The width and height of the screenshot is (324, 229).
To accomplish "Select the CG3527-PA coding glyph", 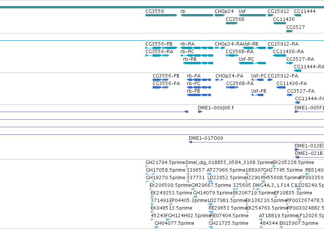I will coord(290,95).
